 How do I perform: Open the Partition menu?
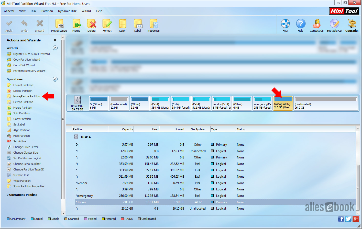47,11
